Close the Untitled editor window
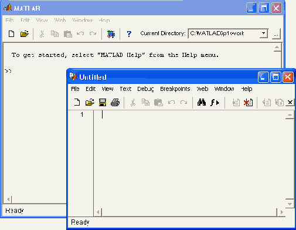This screenshot has width=296, height=230. click(x=288, y=77)
